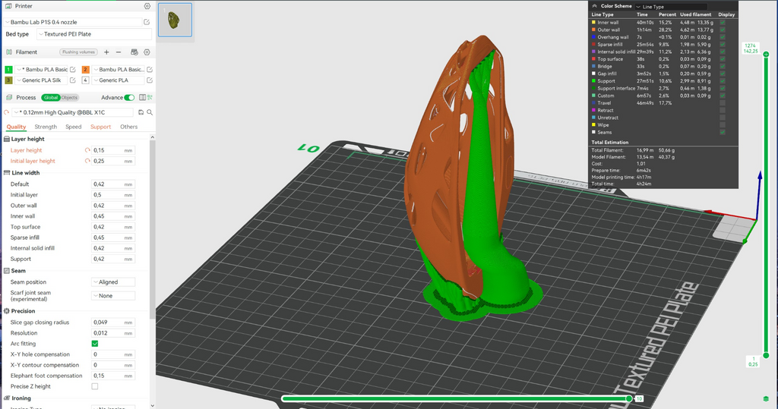The image size is (778, 409).
Task: Select Global process mode
Action: pos(51,98)
